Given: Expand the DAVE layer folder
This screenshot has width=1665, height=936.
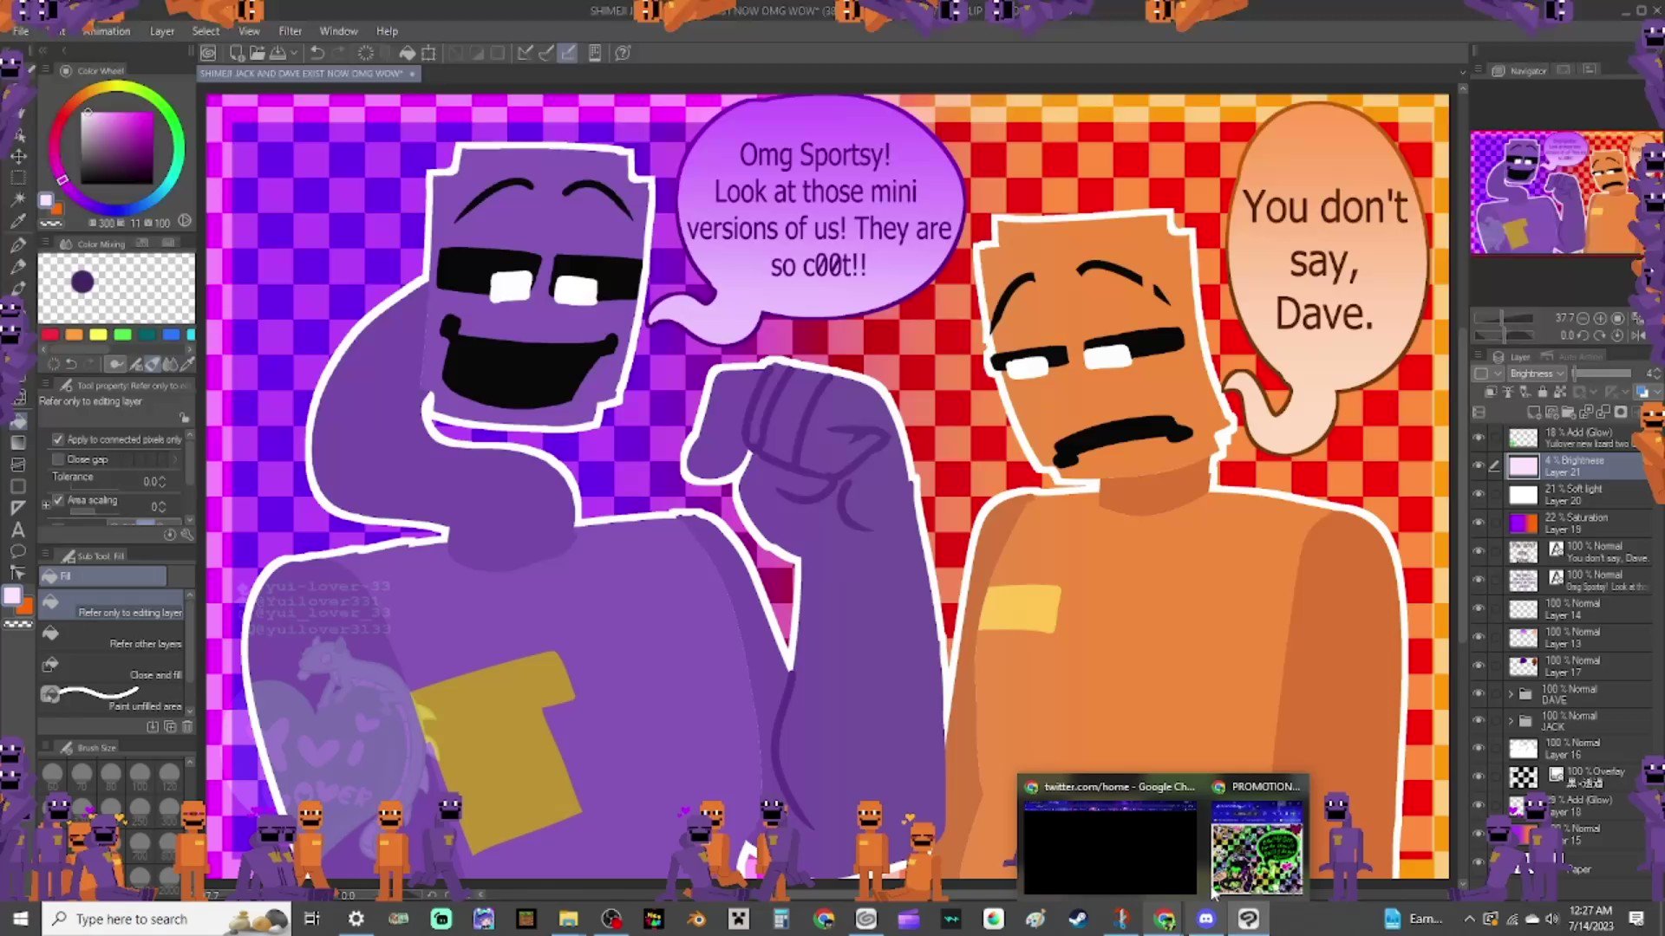Looking at the screenshot, I should point(1512,693).
